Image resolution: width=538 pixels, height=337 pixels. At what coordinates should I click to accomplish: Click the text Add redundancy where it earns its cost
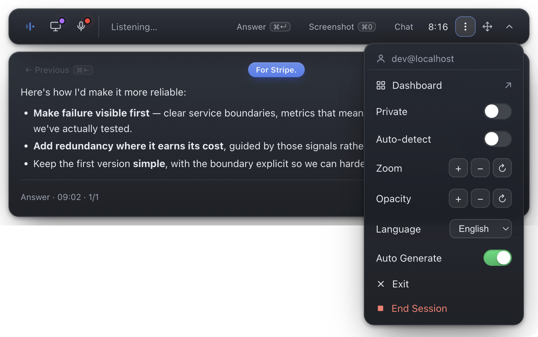pos(128,146)
